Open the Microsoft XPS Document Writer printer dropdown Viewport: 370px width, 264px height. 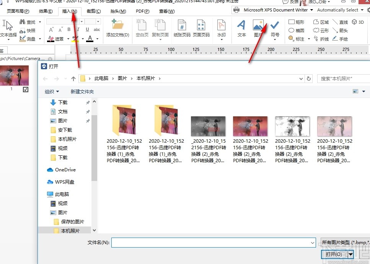(x=311, y=10)
